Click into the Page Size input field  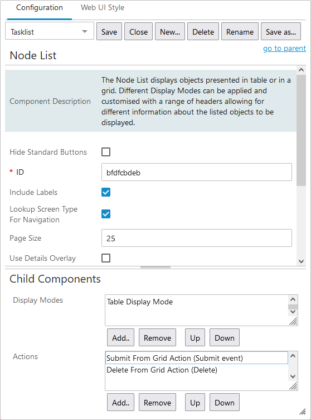tap(197, 238)
